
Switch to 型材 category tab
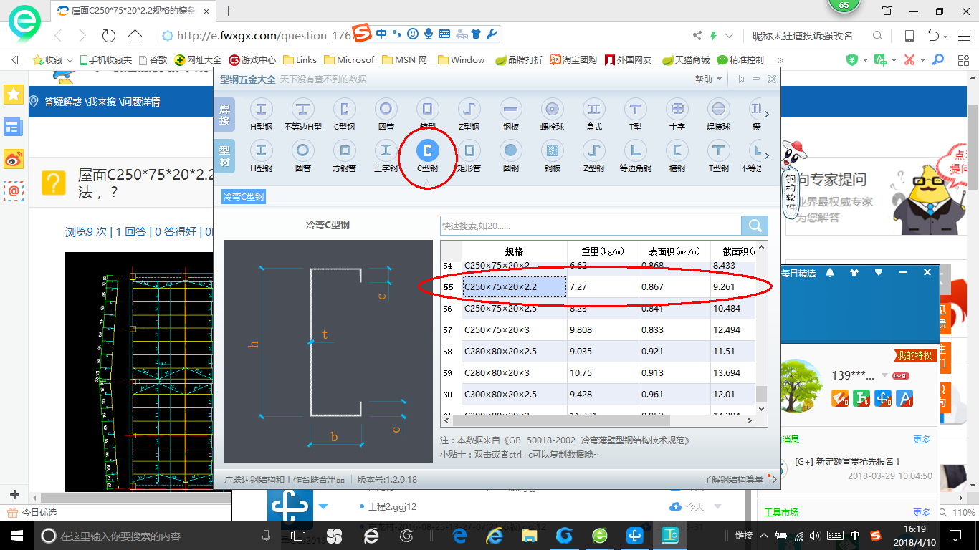tap(225, 155)
